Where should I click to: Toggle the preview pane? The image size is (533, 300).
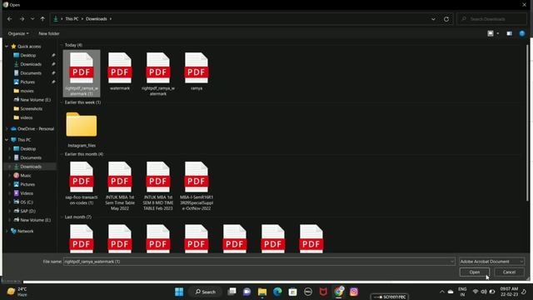(x=509, y=33)
